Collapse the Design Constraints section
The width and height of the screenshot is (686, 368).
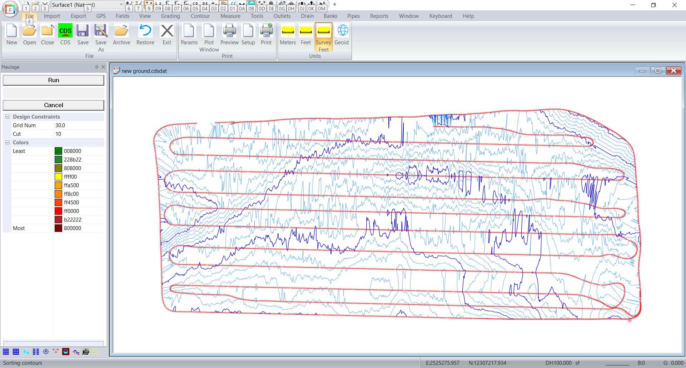(x=7, y=117)
